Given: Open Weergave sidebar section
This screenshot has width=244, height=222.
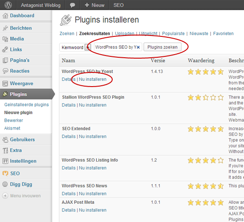Looking at the screenshot, I should coord(21,83).
